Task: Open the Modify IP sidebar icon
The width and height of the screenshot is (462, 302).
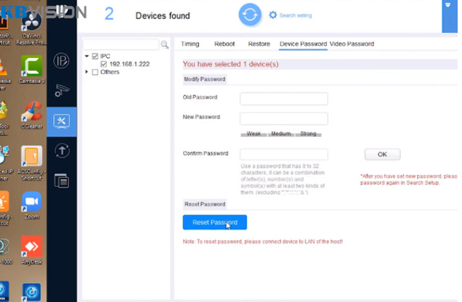Action: click(x=61, y=61)
